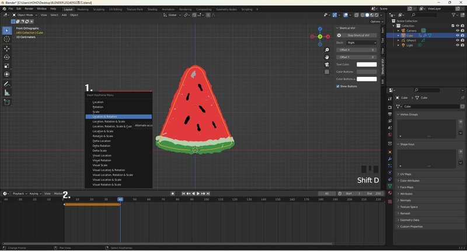Open the Options dropdown in viewport
Image resolution: width=467 pixels, height=251 pixels.
pos(377,22)
